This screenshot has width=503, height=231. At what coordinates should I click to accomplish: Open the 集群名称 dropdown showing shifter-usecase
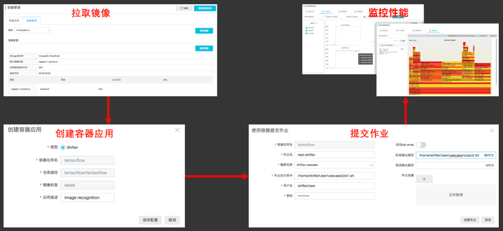(335, 165)
